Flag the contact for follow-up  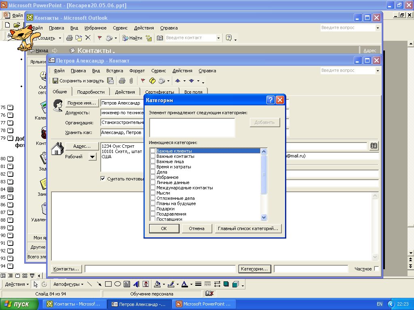click(143, 81)
